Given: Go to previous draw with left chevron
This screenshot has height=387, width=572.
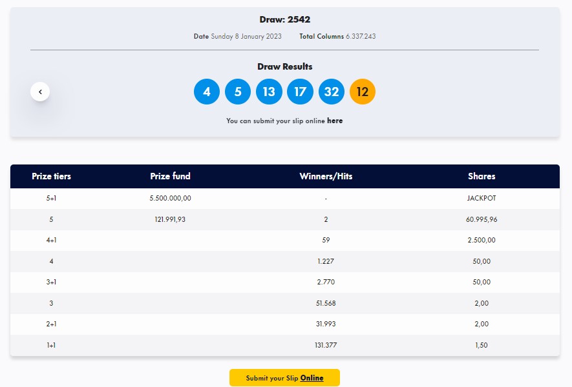Looking at the screenshot, I should [x=40, y=92].
